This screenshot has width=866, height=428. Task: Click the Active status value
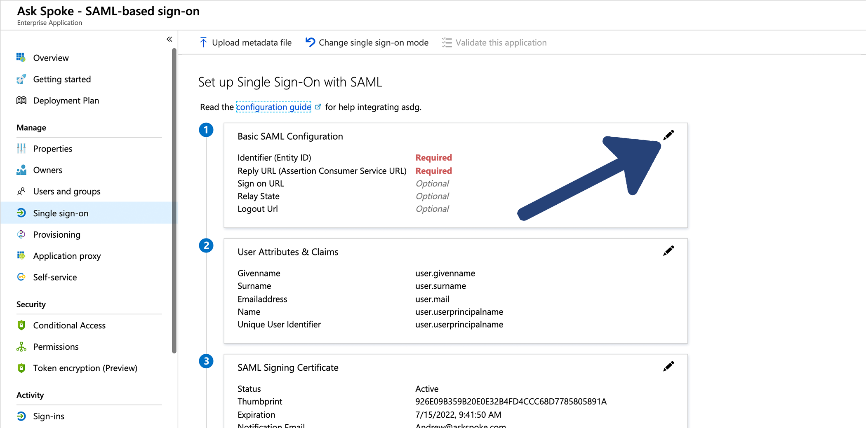point(427,389)
